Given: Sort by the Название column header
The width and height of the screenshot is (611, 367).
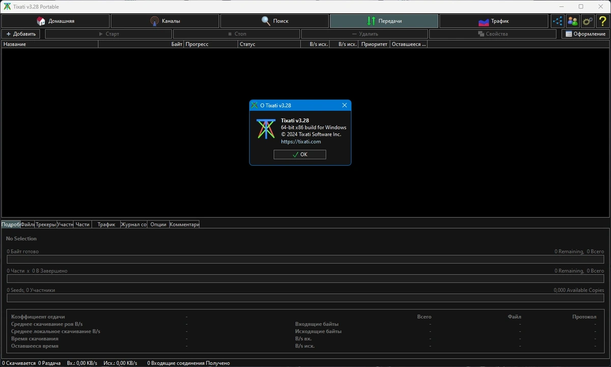Looking at the screenshot, I should click(50, 44).
